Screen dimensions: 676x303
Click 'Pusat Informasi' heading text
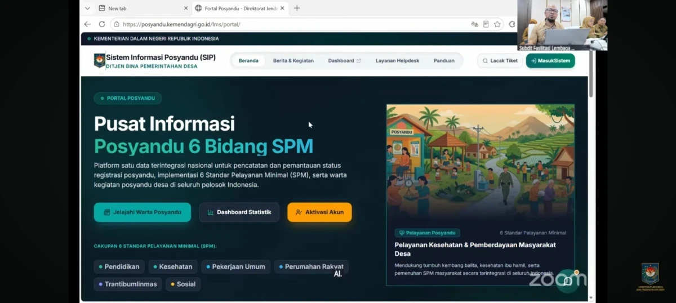click(164, 124)
